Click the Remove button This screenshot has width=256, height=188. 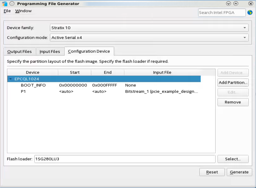(x=233, y=102)
